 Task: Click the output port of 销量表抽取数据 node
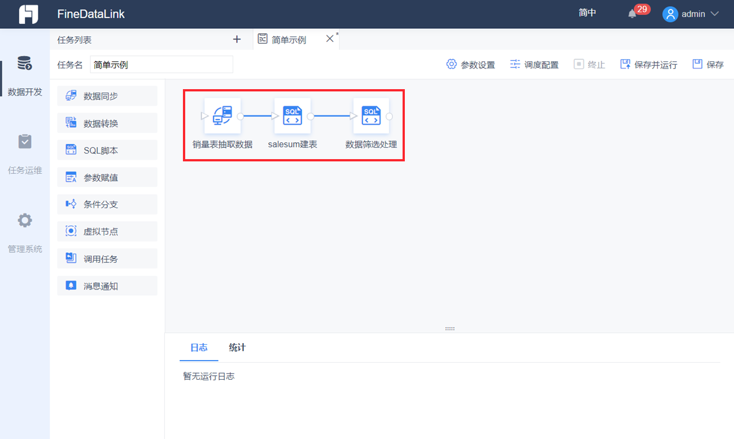point(241,116)
